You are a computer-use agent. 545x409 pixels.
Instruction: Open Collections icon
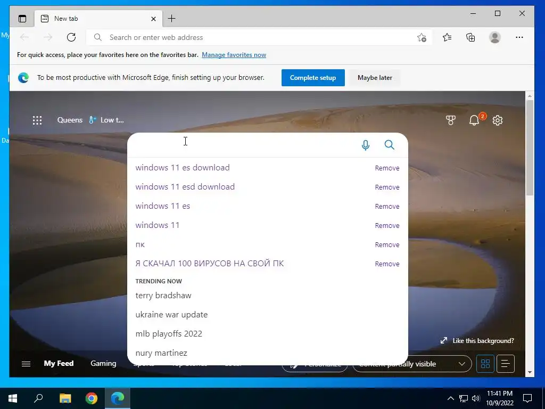470,37
